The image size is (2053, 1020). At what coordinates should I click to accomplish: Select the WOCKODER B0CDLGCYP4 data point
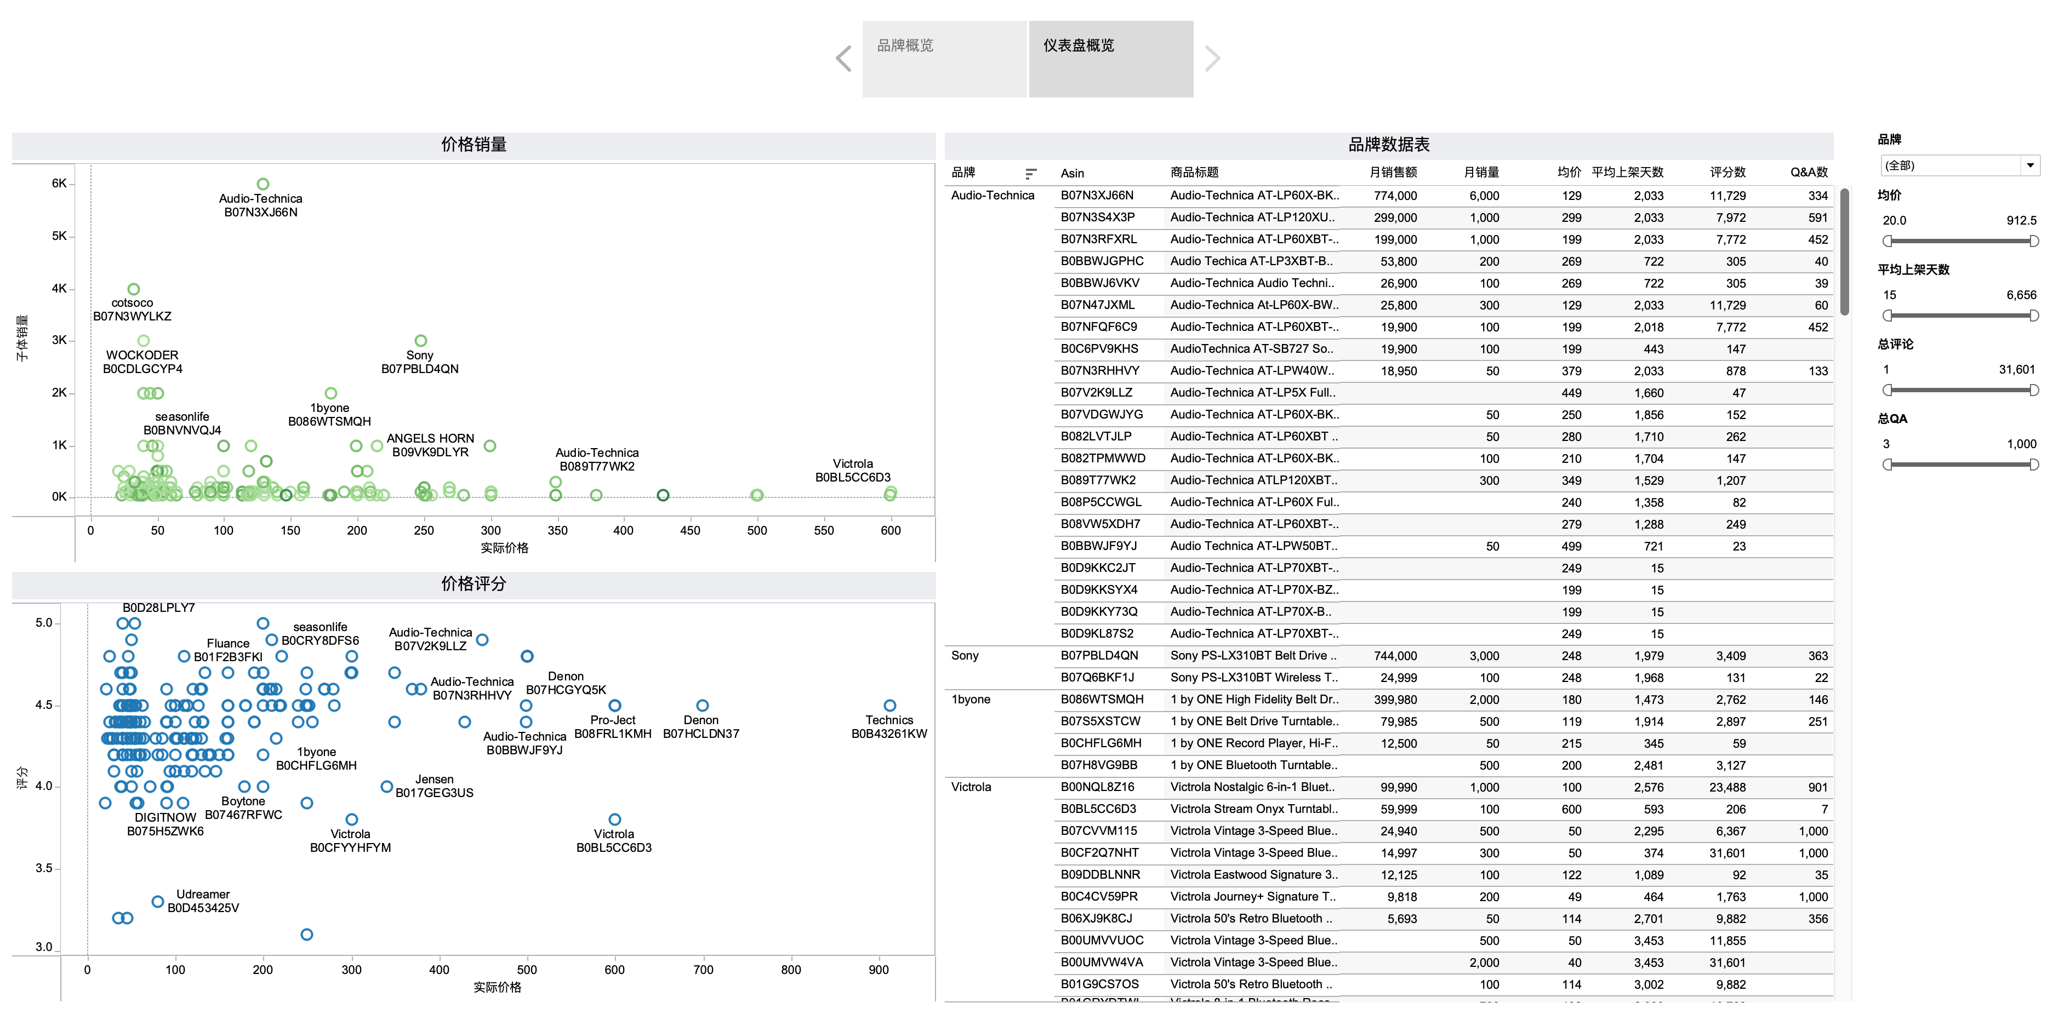[x=144, y=341]
